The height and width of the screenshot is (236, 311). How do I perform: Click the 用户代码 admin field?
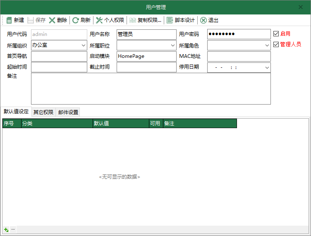[59, 34]
